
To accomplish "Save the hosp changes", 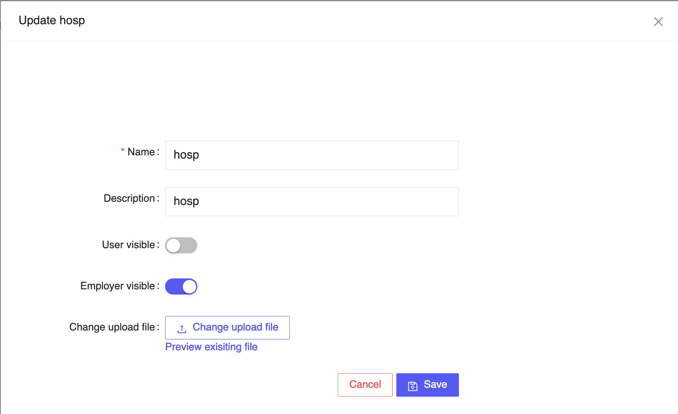I will 427,385.
